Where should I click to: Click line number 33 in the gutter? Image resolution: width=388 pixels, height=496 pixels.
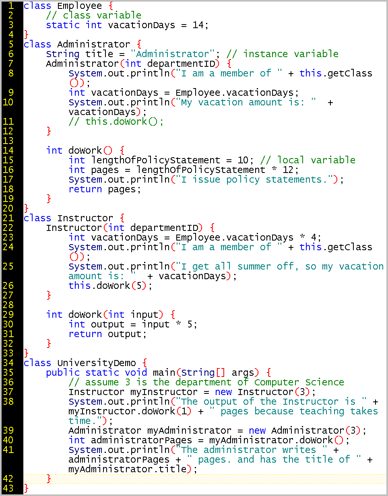8,354
